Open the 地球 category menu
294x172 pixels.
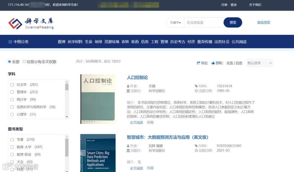(98, 42)
